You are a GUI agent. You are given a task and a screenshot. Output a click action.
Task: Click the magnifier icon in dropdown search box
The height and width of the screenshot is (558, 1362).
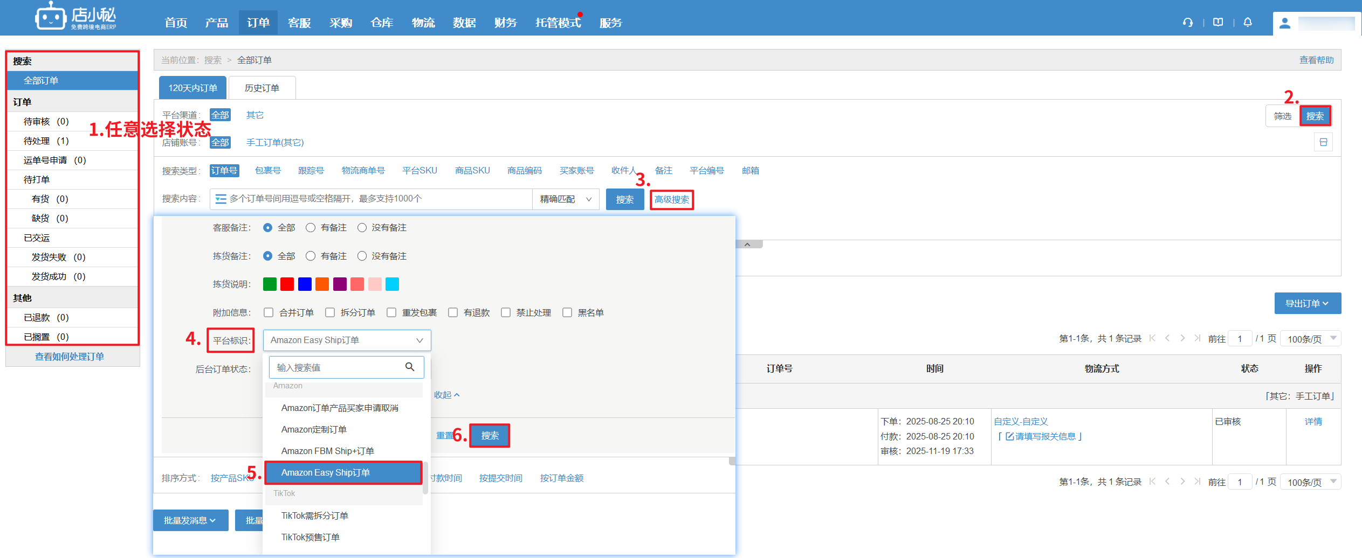410,367
